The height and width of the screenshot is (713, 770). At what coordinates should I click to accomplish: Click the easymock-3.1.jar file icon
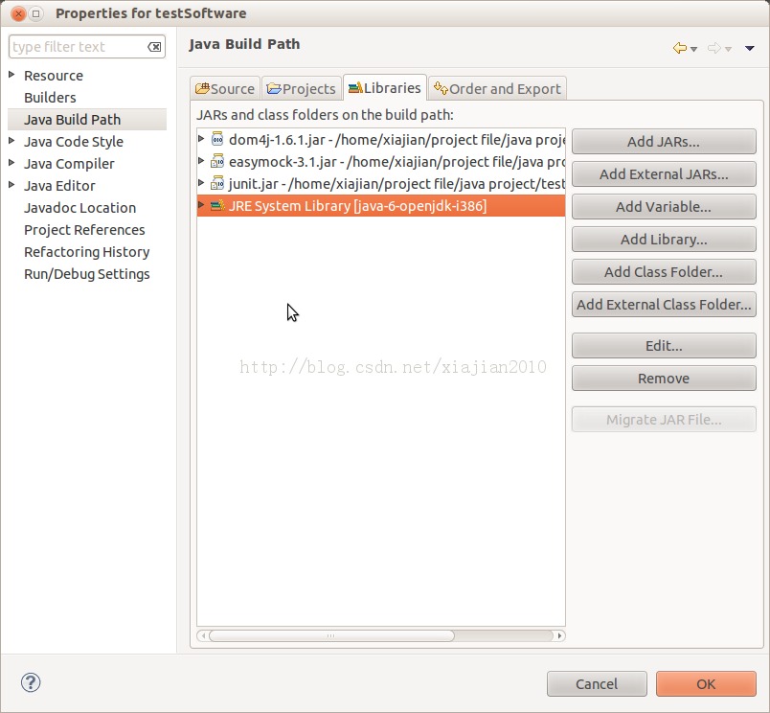[x=216, y=161]
